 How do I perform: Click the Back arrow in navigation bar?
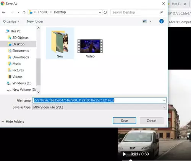coord(3,12)
